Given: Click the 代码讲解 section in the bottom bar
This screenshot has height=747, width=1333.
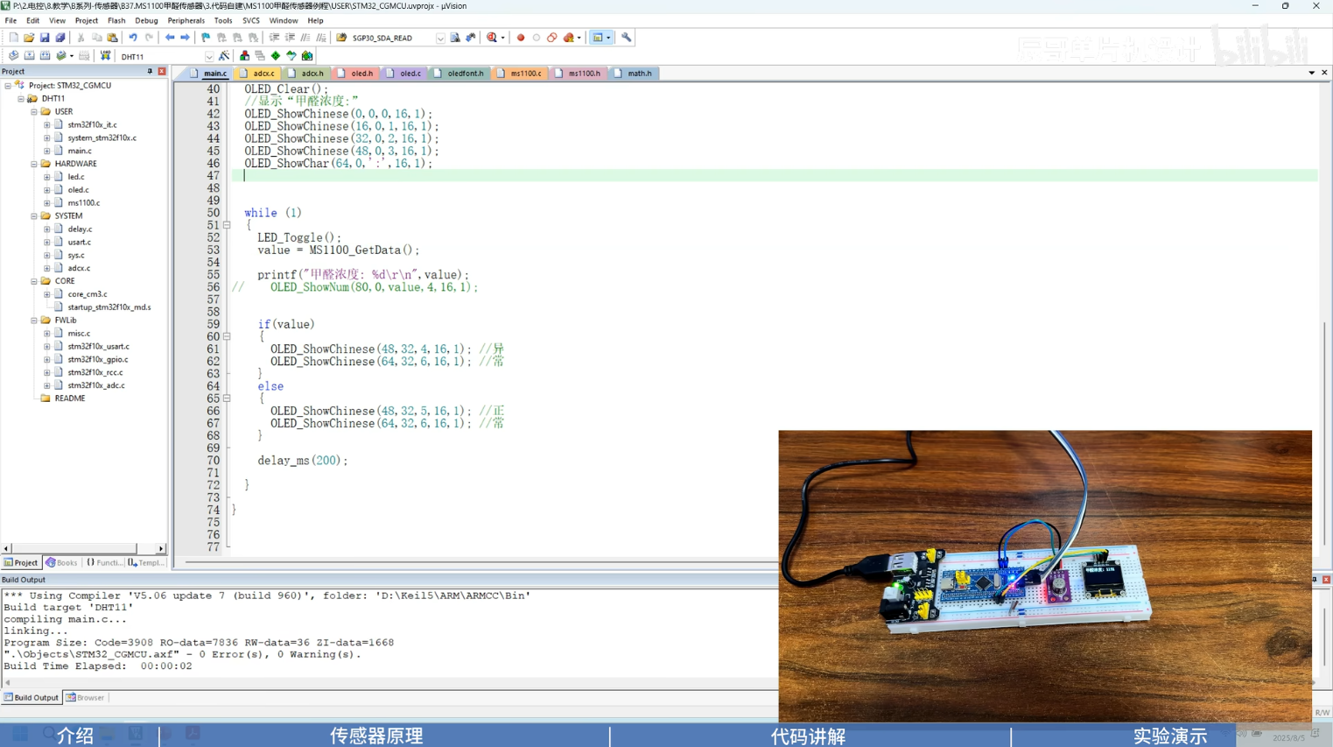Looking at the screenshot, I should click(x=808, y=736).
